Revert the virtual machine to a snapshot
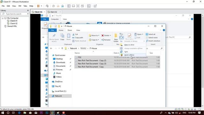 pos(58,6)
